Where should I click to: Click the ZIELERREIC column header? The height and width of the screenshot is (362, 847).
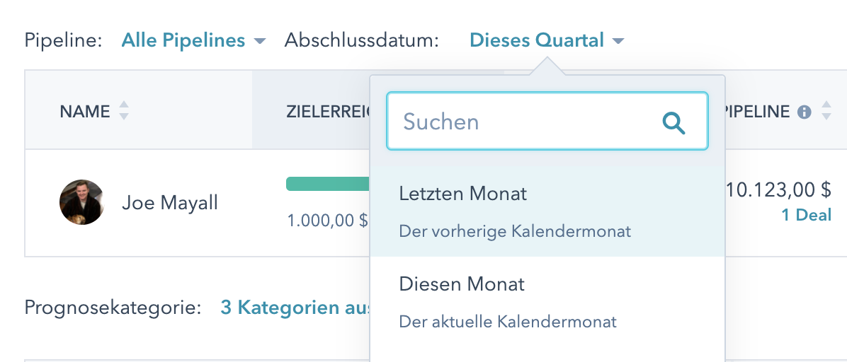(x=327, y=111)
